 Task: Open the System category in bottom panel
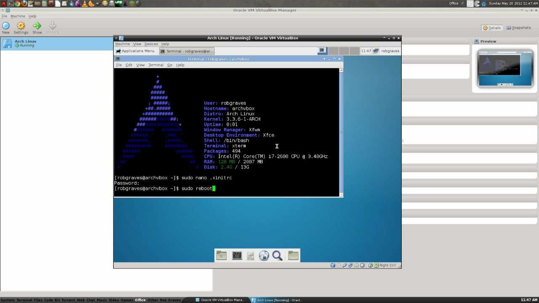coord(8,300)
